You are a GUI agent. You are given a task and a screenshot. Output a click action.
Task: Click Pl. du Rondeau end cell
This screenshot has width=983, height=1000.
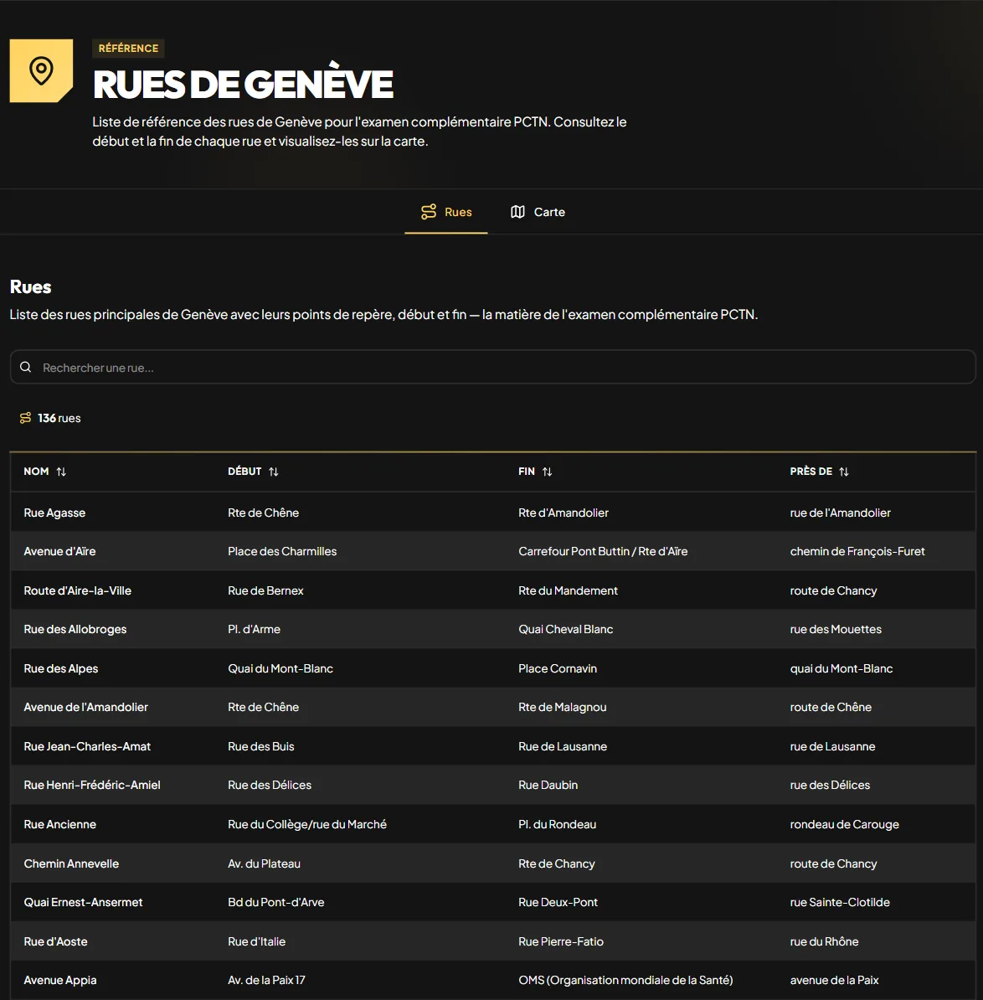click(x=557, y=824)
